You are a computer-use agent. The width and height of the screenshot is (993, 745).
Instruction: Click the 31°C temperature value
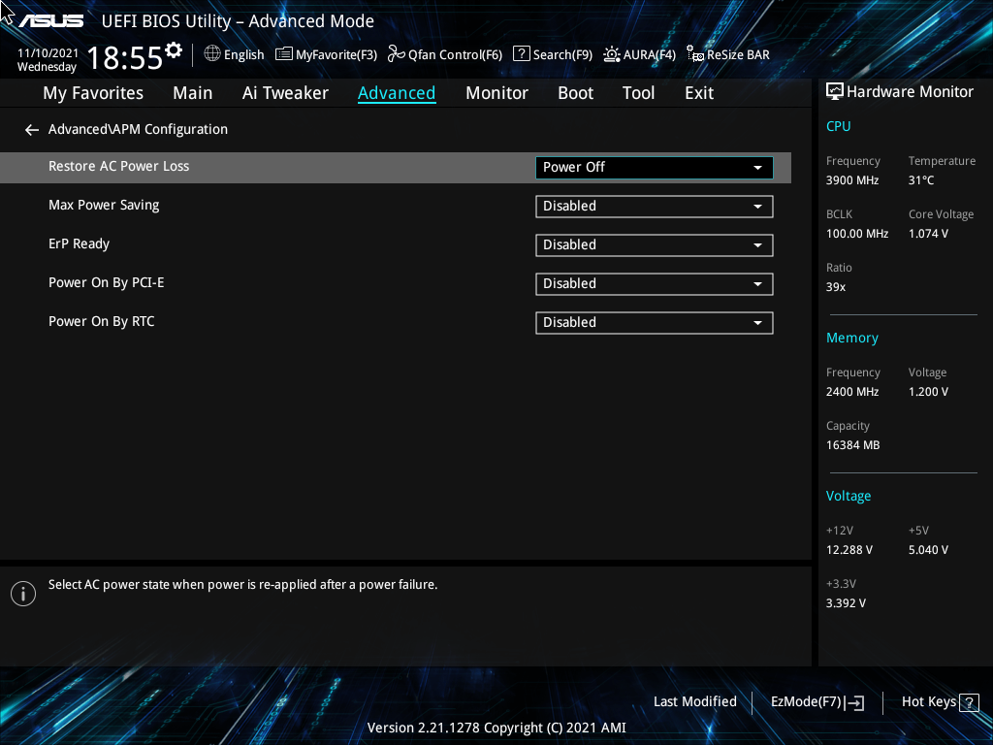(921, 180)
